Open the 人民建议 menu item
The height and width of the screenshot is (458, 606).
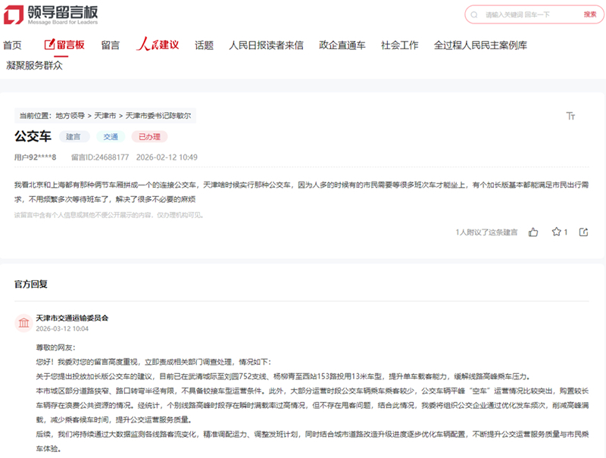158,45
